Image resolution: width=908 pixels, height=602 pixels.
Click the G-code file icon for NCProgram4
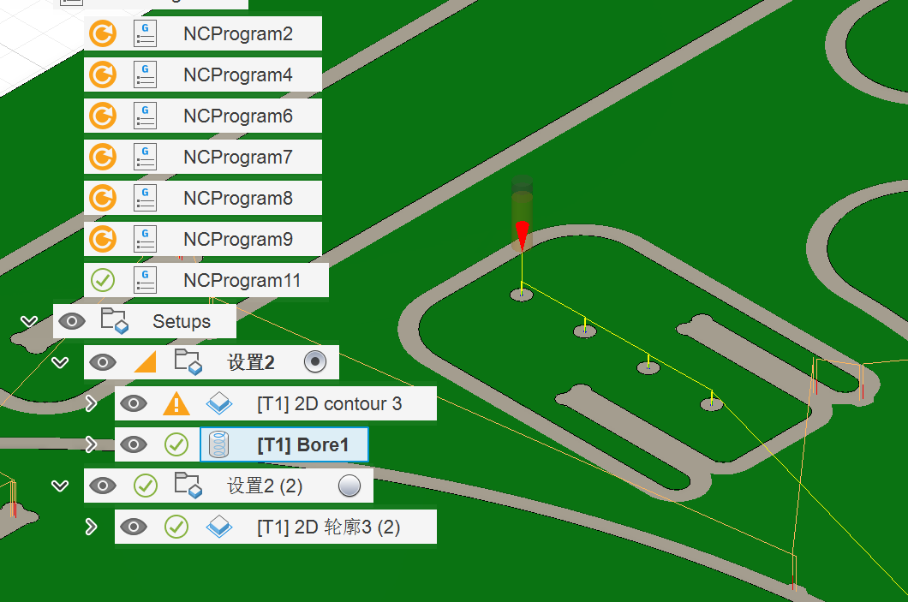coord(145,75)
